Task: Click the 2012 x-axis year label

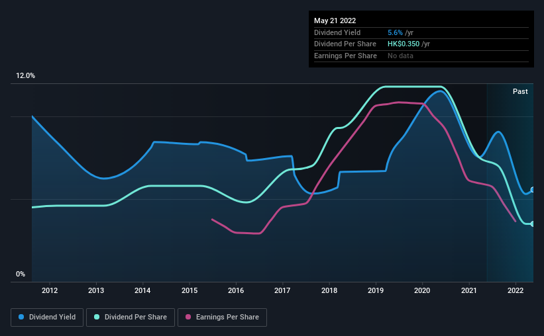Action: pos(50,290)
